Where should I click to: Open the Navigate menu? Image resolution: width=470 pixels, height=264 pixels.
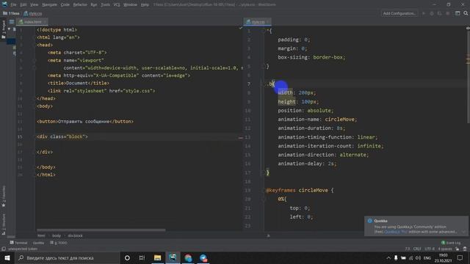(x=49, y=4)
